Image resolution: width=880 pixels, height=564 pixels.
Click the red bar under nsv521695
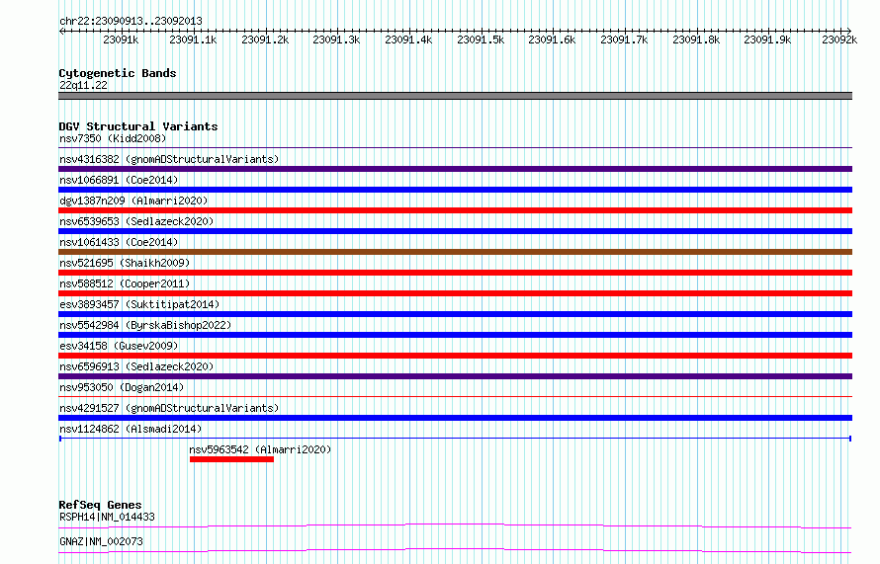(x=455, y=273)
